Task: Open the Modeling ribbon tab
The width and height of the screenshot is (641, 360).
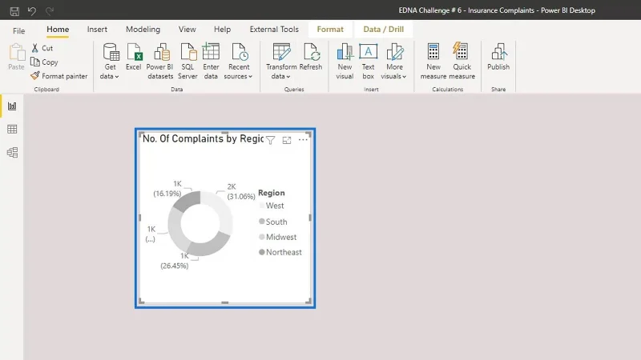Action: [x=143, y=30]
